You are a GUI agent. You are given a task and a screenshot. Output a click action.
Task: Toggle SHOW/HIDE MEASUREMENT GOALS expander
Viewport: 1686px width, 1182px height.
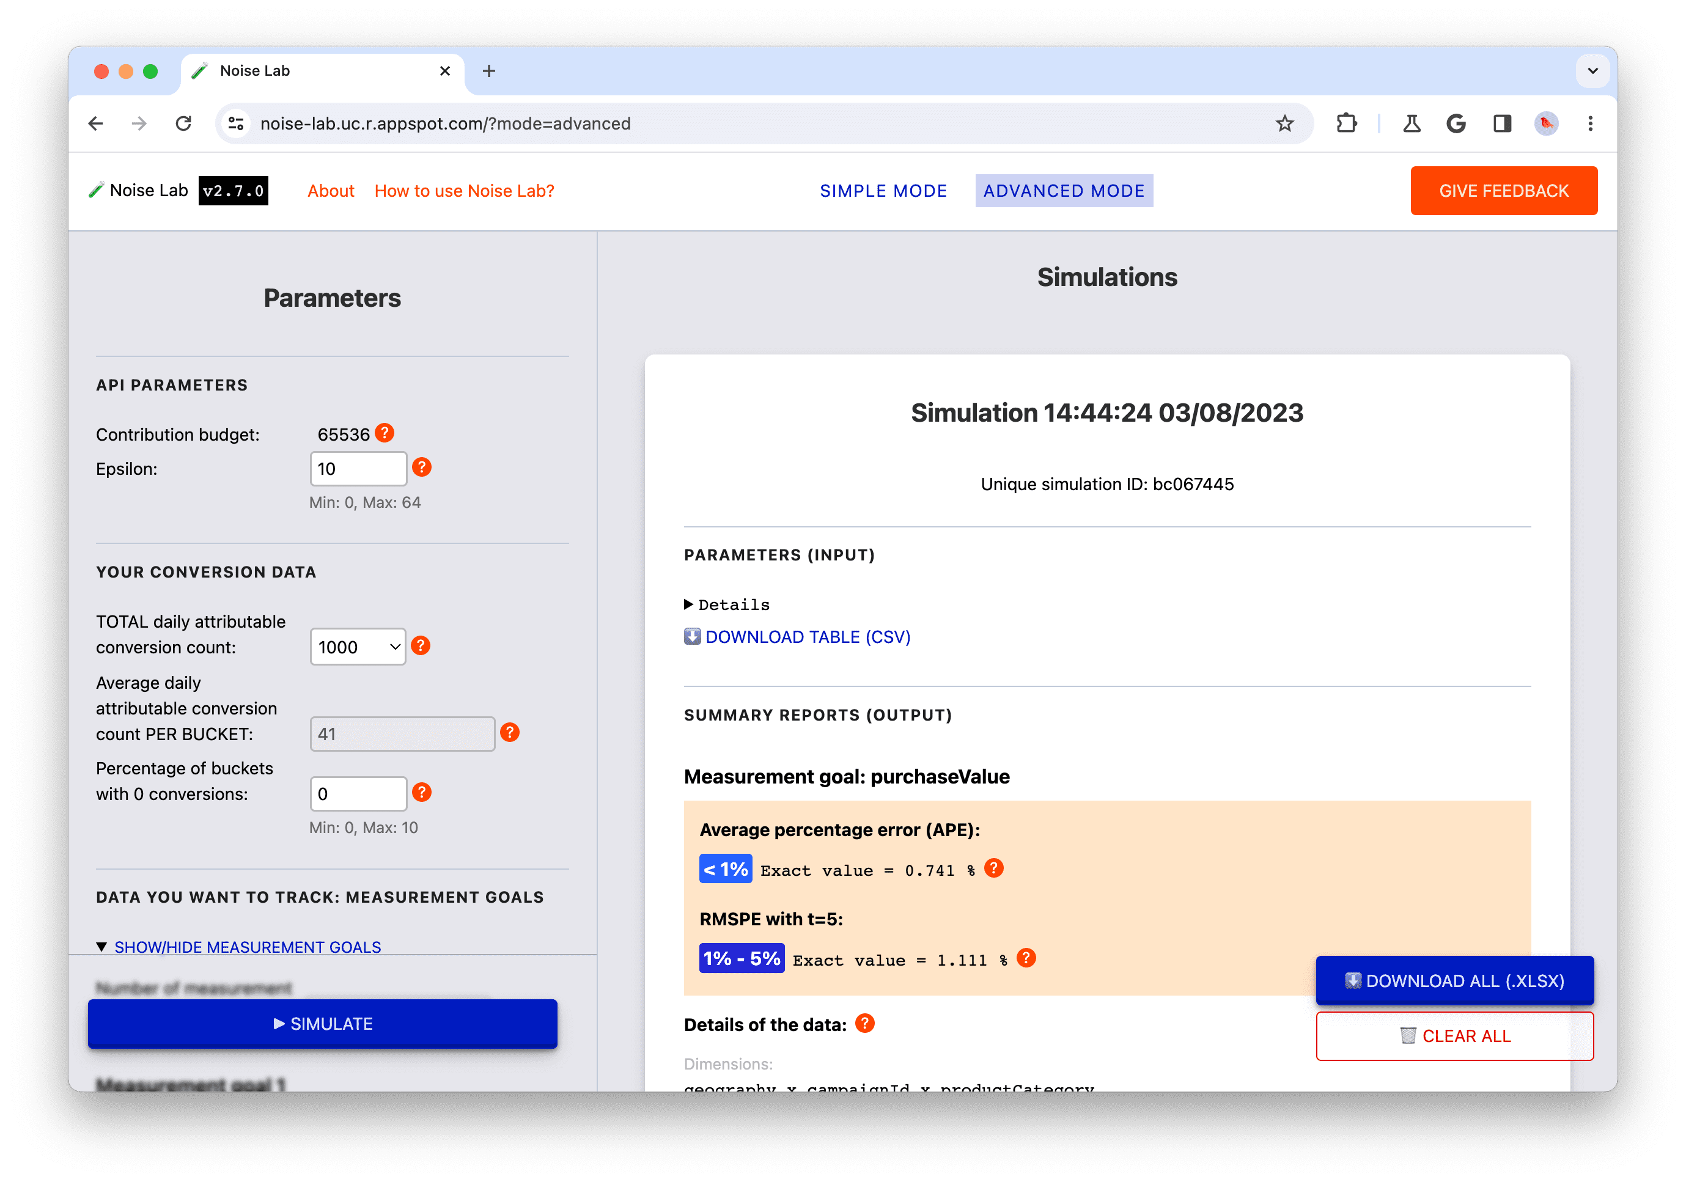(x=247, y=945)
